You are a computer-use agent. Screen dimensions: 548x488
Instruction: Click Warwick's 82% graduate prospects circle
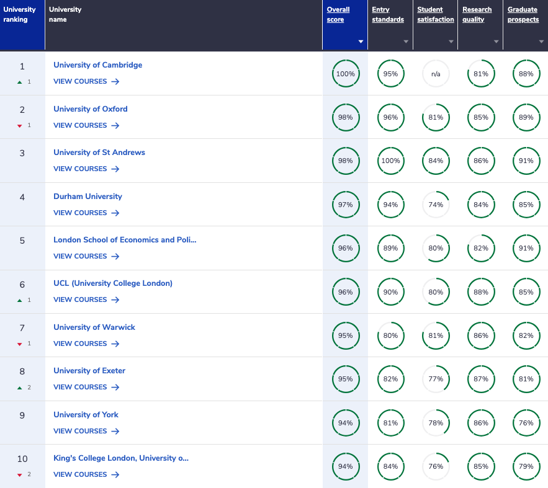pyautogui.click(x=526, y=335)
